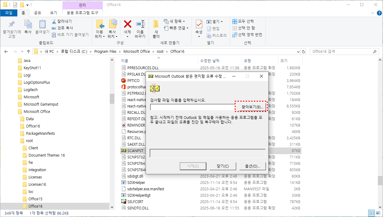Select the SCANPST file icon

coord(123,151)
